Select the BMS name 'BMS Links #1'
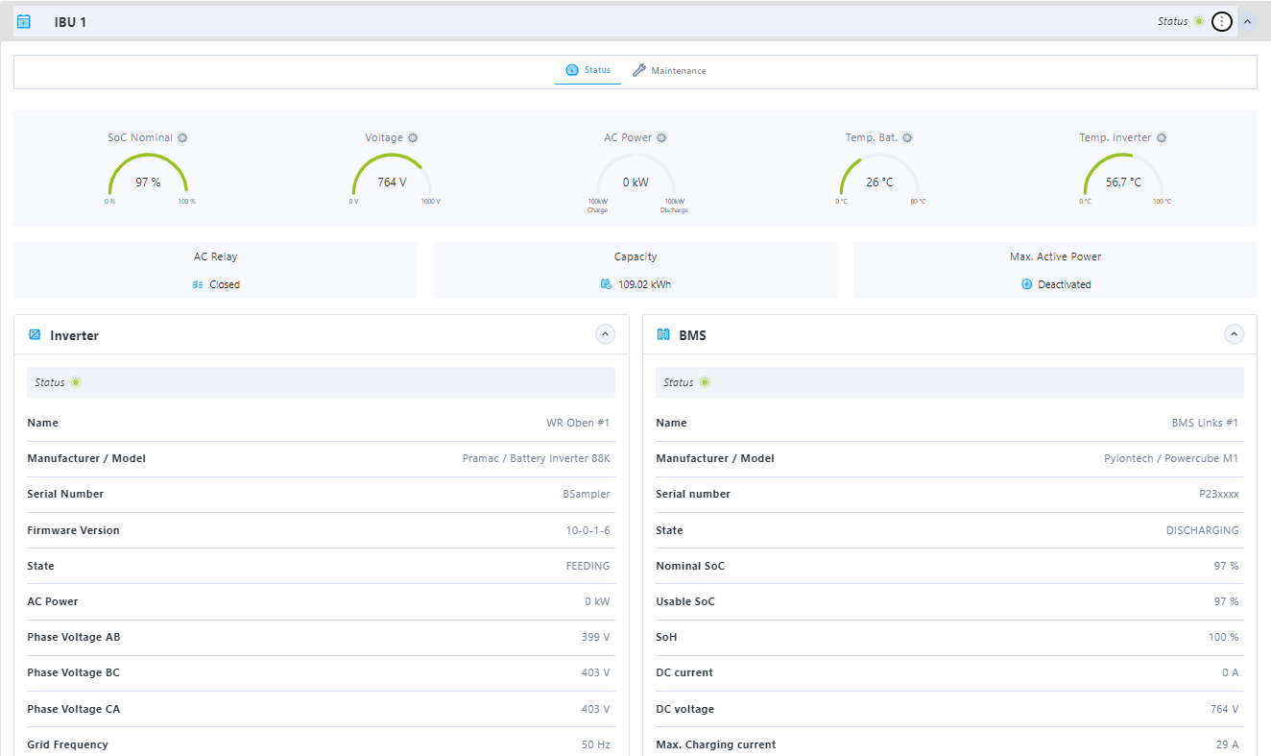 click(x=1205, y=423)
